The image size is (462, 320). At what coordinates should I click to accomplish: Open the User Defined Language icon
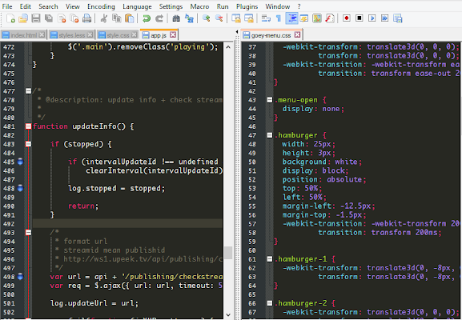[304, 18]
